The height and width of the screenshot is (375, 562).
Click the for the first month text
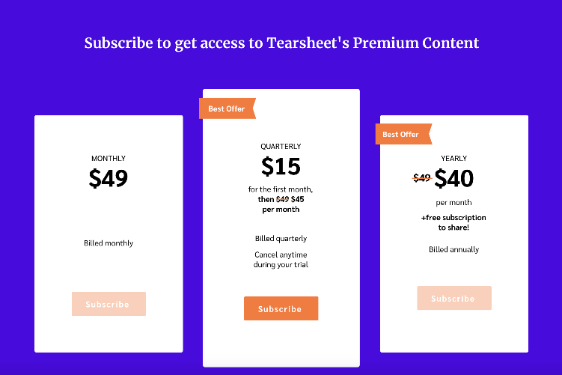click(x=281, y=189)
